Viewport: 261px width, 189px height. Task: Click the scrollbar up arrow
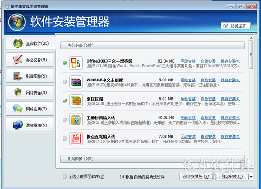(251, 38)
